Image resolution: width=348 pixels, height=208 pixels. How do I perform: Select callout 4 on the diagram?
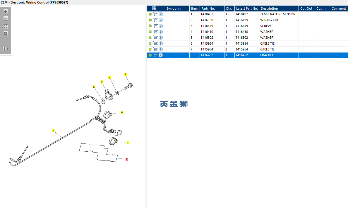[x=109, y=78]
